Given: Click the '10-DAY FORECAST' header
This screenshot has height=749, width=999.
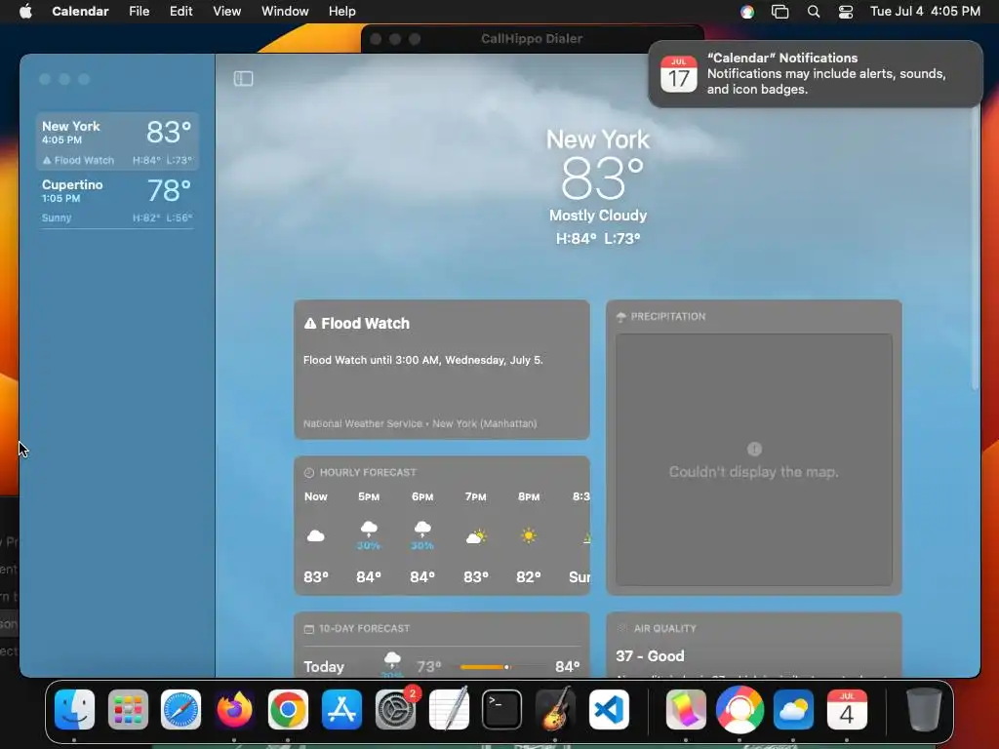Looking at the screenshot, I should click(x=364, y=629).
